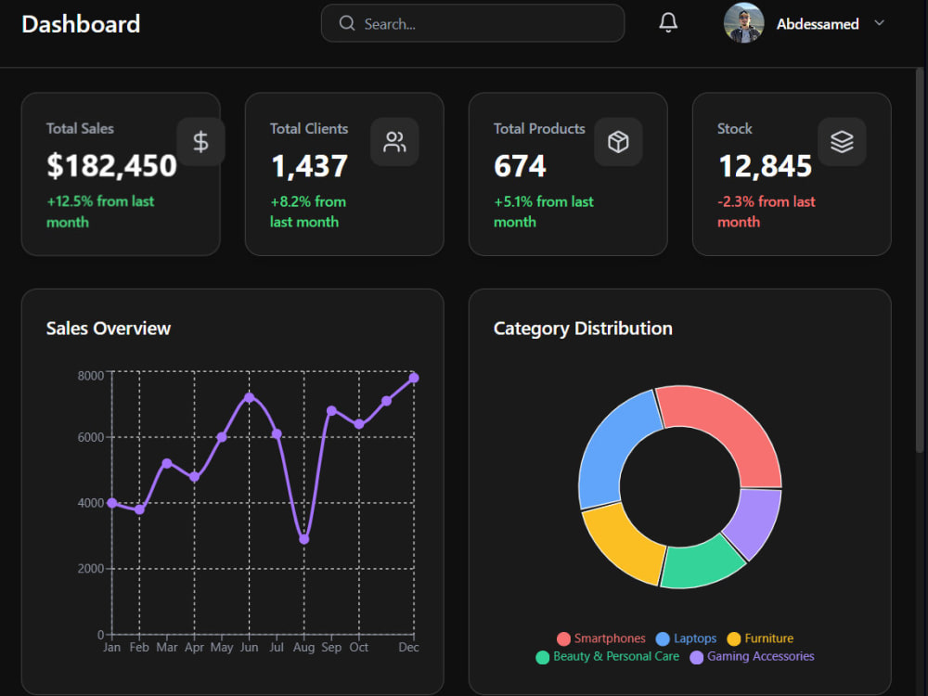Click the Mar data point on sales chart
Image resolution: width=928 pixels, height=696 pixels.
pos(167,463)
